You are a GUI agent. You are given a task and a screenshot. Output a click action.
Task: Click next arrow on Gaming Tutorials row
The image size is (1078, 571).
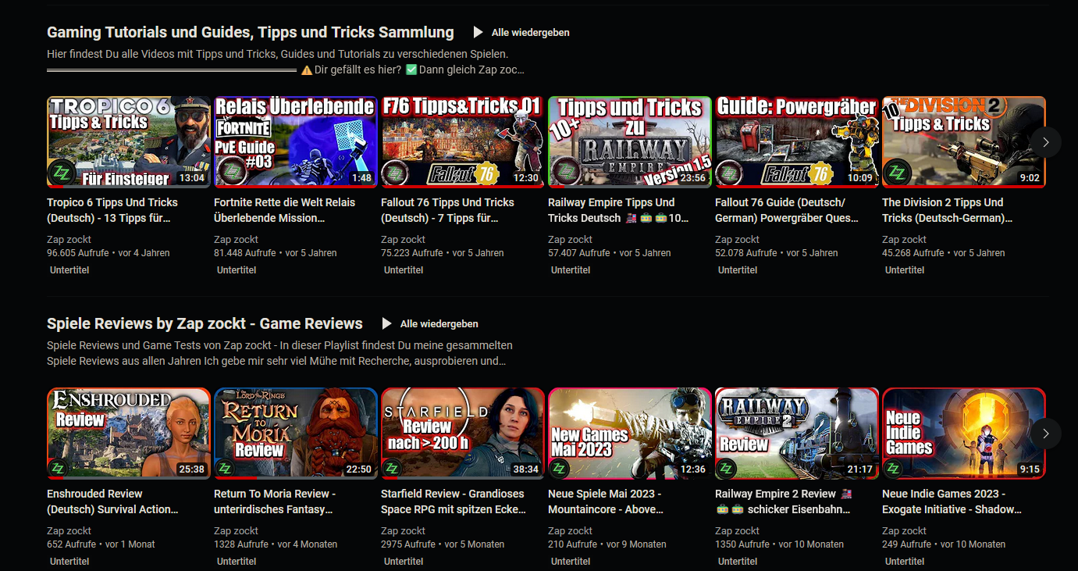[x=1045, y=142]
